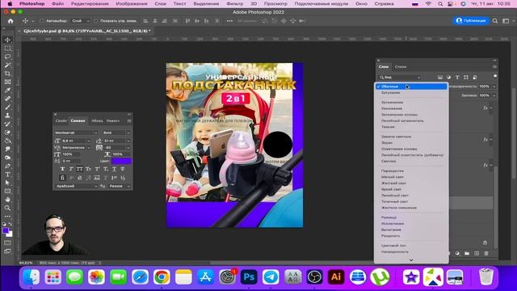
Task: Open the kerning Metrics dropdown
Action: pyautogui.click(x=88, y=147)
